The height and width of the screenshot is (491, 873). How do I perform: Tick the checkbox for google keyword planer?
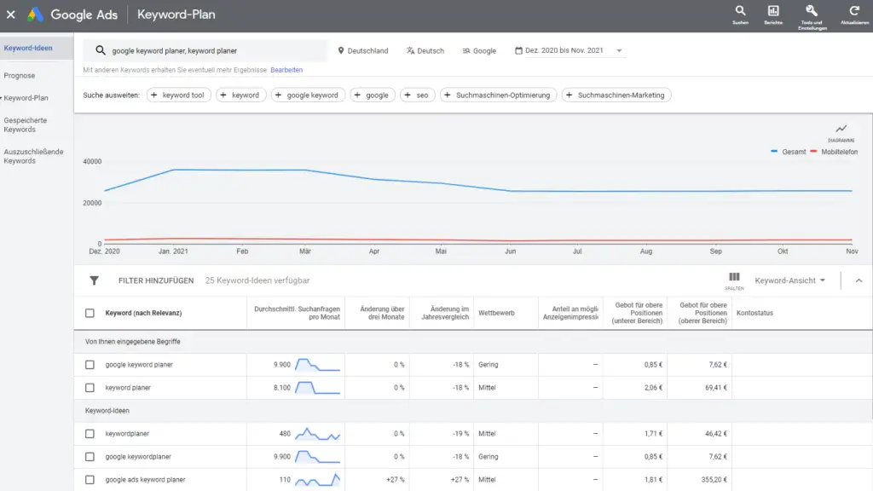coord(90,365)
